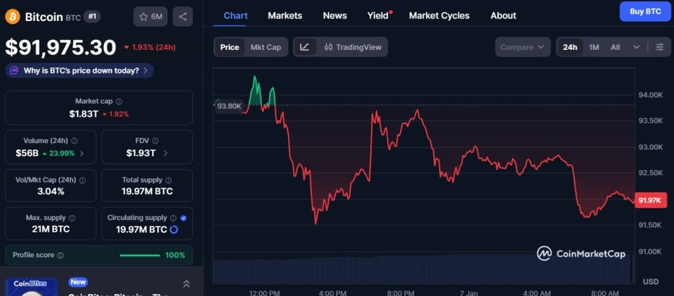This screenshot has width=674, height=296.
Task: Open 'Why is BTC's price down today?' chevron
Action: [x=145, y=71]
